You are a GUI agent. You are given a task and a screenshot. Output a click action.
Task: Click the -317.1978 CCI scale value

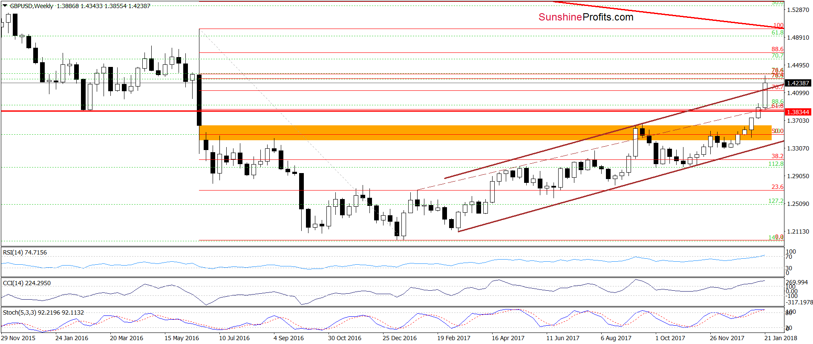click(x=799, y=302)
